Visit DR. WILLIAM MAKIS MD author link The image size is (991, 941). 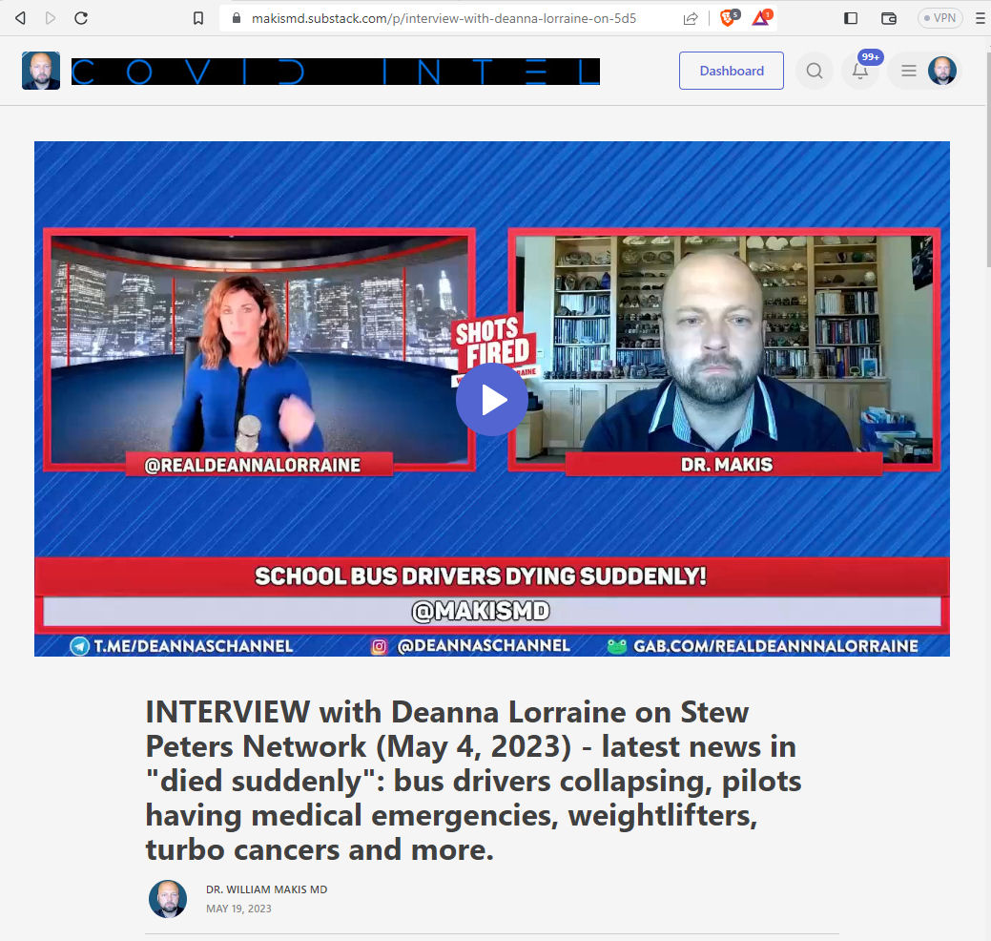tap(267, 889)
